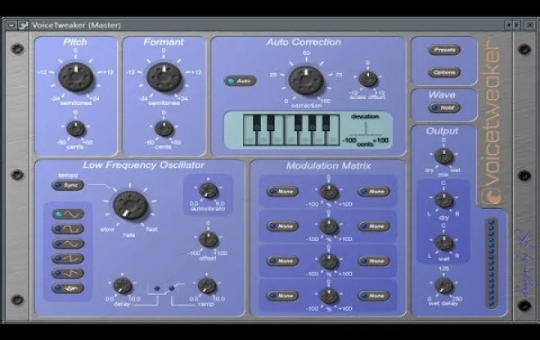Go to next preset with right title arrow
Viewport: 540px width, 340px height.
coord(516,25)
